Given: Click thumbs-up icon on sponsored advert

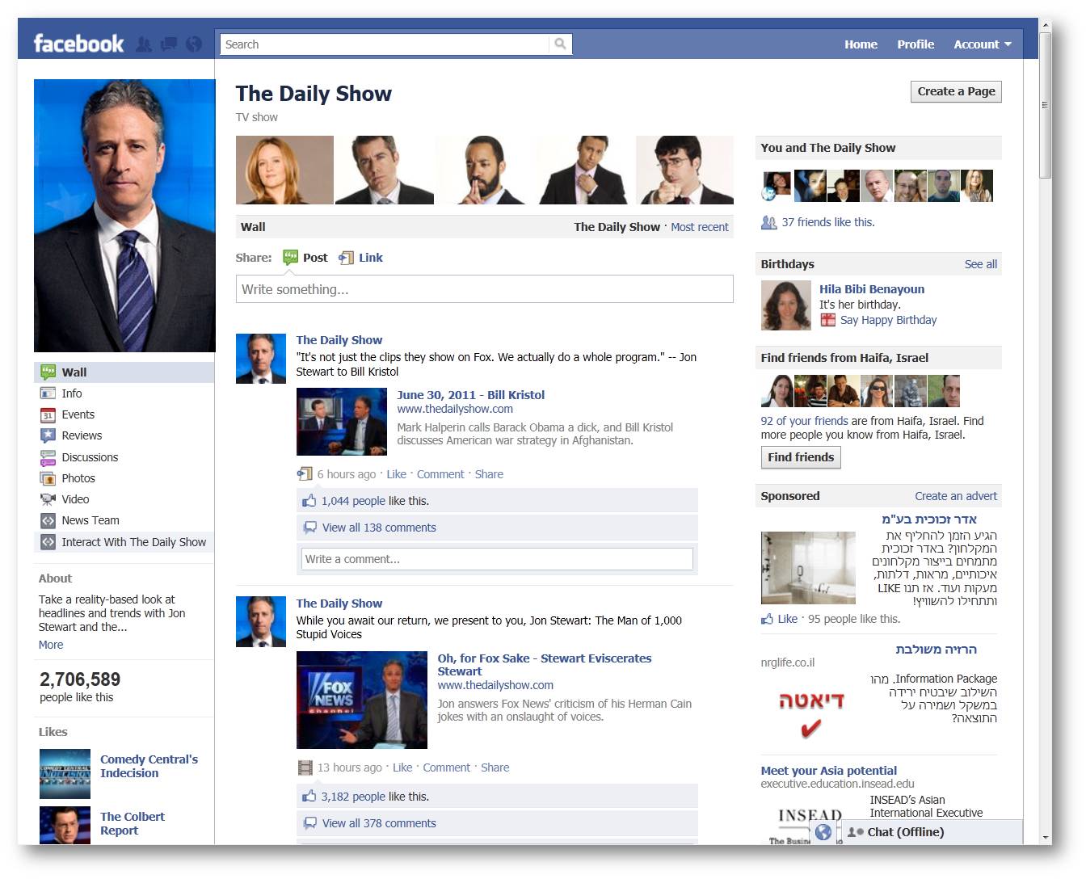Looking at the screenshot, I should click(767, 619).
